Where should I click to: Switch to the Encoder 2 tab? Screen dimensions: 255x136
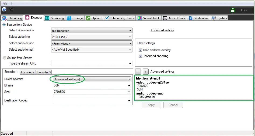(27, 72)
